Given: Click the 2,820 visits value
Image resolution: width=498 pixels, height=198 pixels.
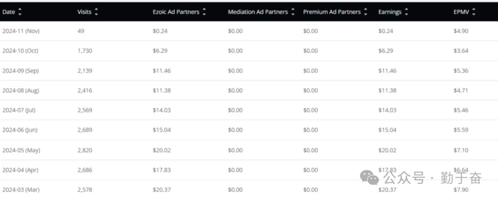Looking at the screenshot, I should (85, 150).
